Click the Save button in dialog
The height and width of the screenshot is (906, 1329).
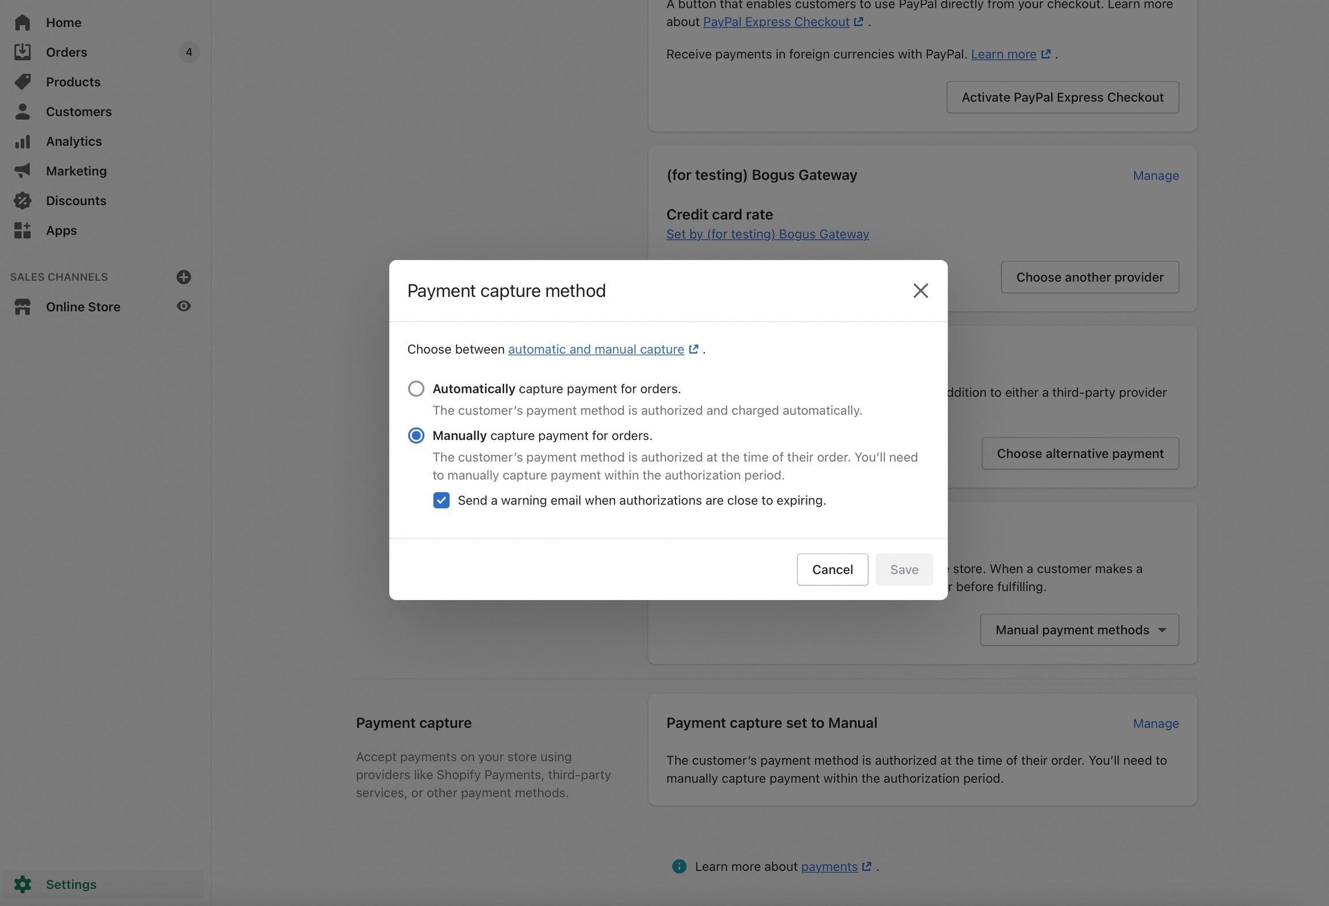click(904, 569)
